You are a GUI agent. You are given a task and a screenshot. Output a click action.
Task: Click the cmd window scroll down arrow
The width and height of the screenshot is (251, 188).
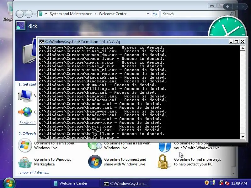pos(243,137)
